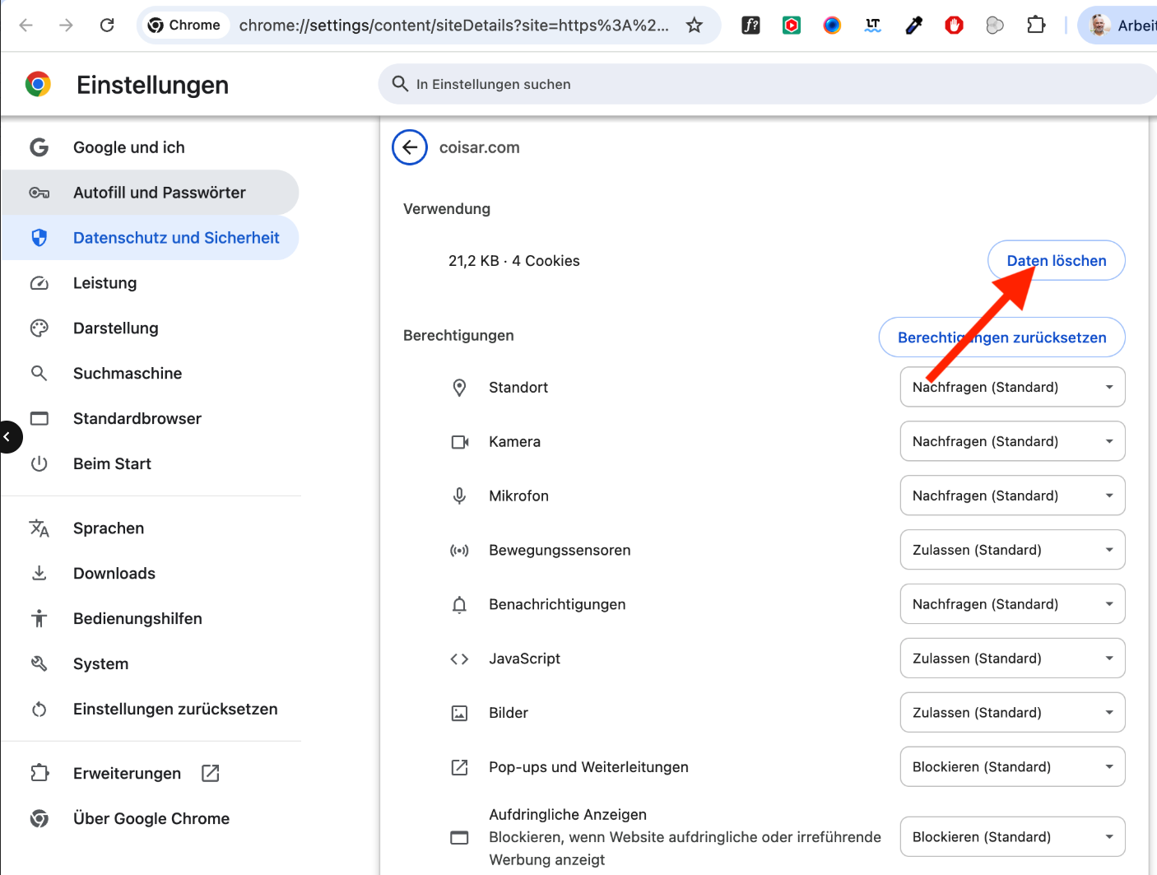Go back with the browser back arrow
This screenshot has height=875, width=1157.
tap(26, 26)
